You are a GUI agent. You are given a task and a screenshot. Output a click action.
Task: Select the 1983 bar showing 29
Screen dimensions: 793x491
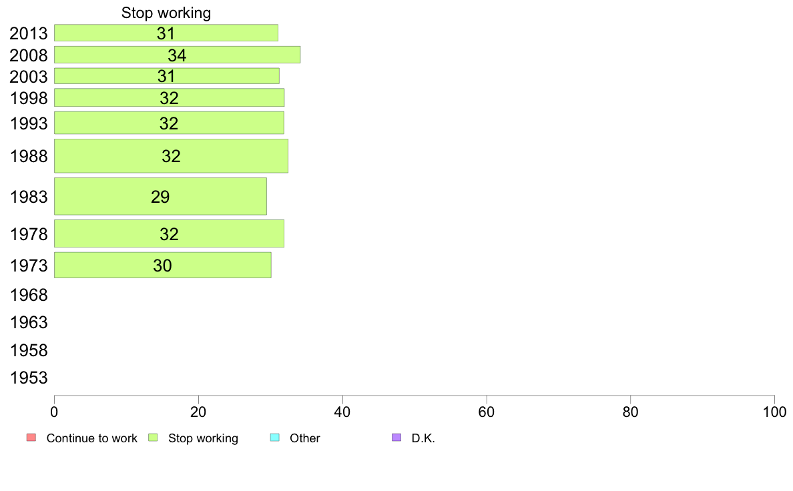coord(160,196)
